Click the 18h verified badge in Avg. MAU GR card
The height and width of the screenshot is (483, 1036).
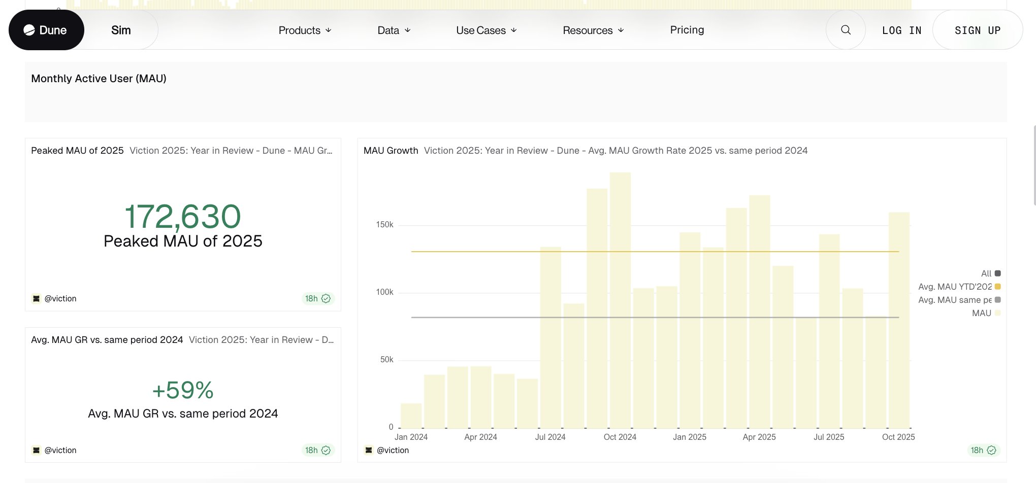pos(317,450)
